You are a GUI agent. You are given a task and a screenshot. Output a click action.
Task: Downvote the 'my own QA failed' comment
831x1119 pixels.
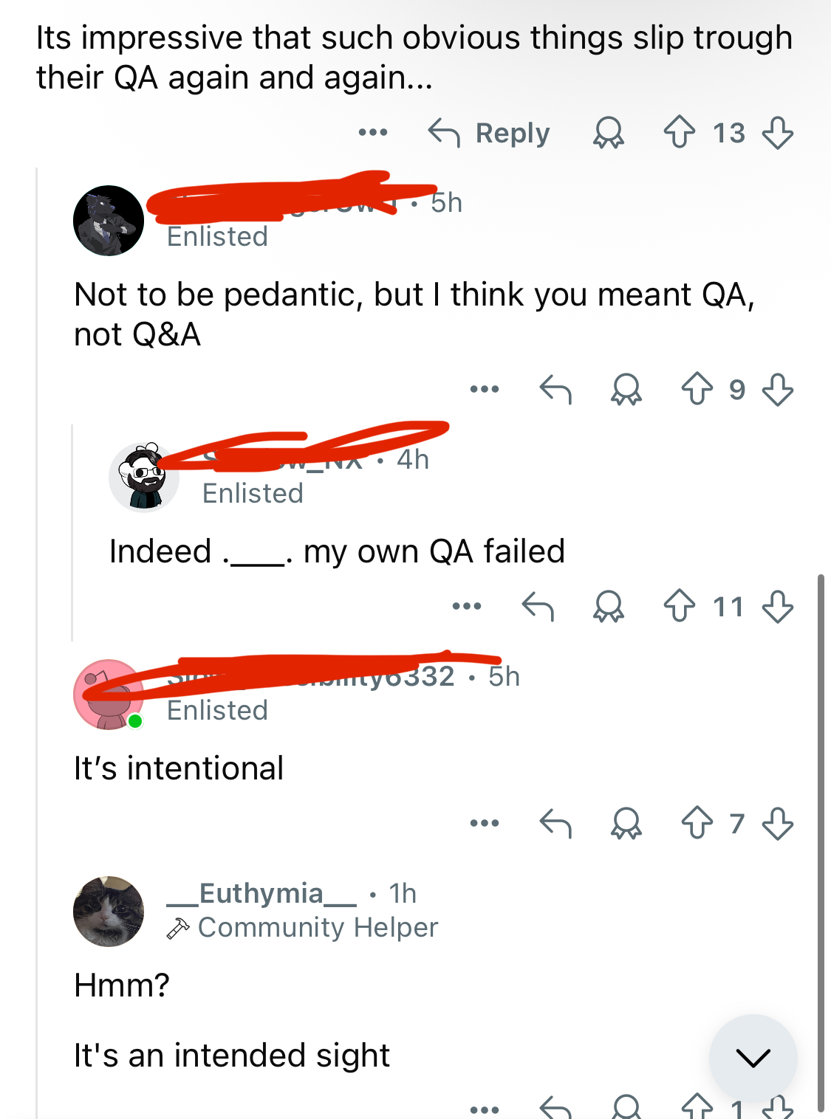[x=778, y=607]
